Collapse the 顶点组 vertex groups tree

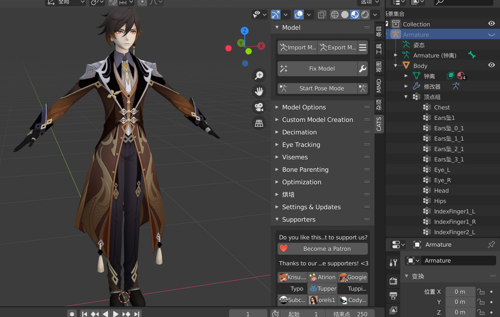pyautogui.click(x=406, y=97)
